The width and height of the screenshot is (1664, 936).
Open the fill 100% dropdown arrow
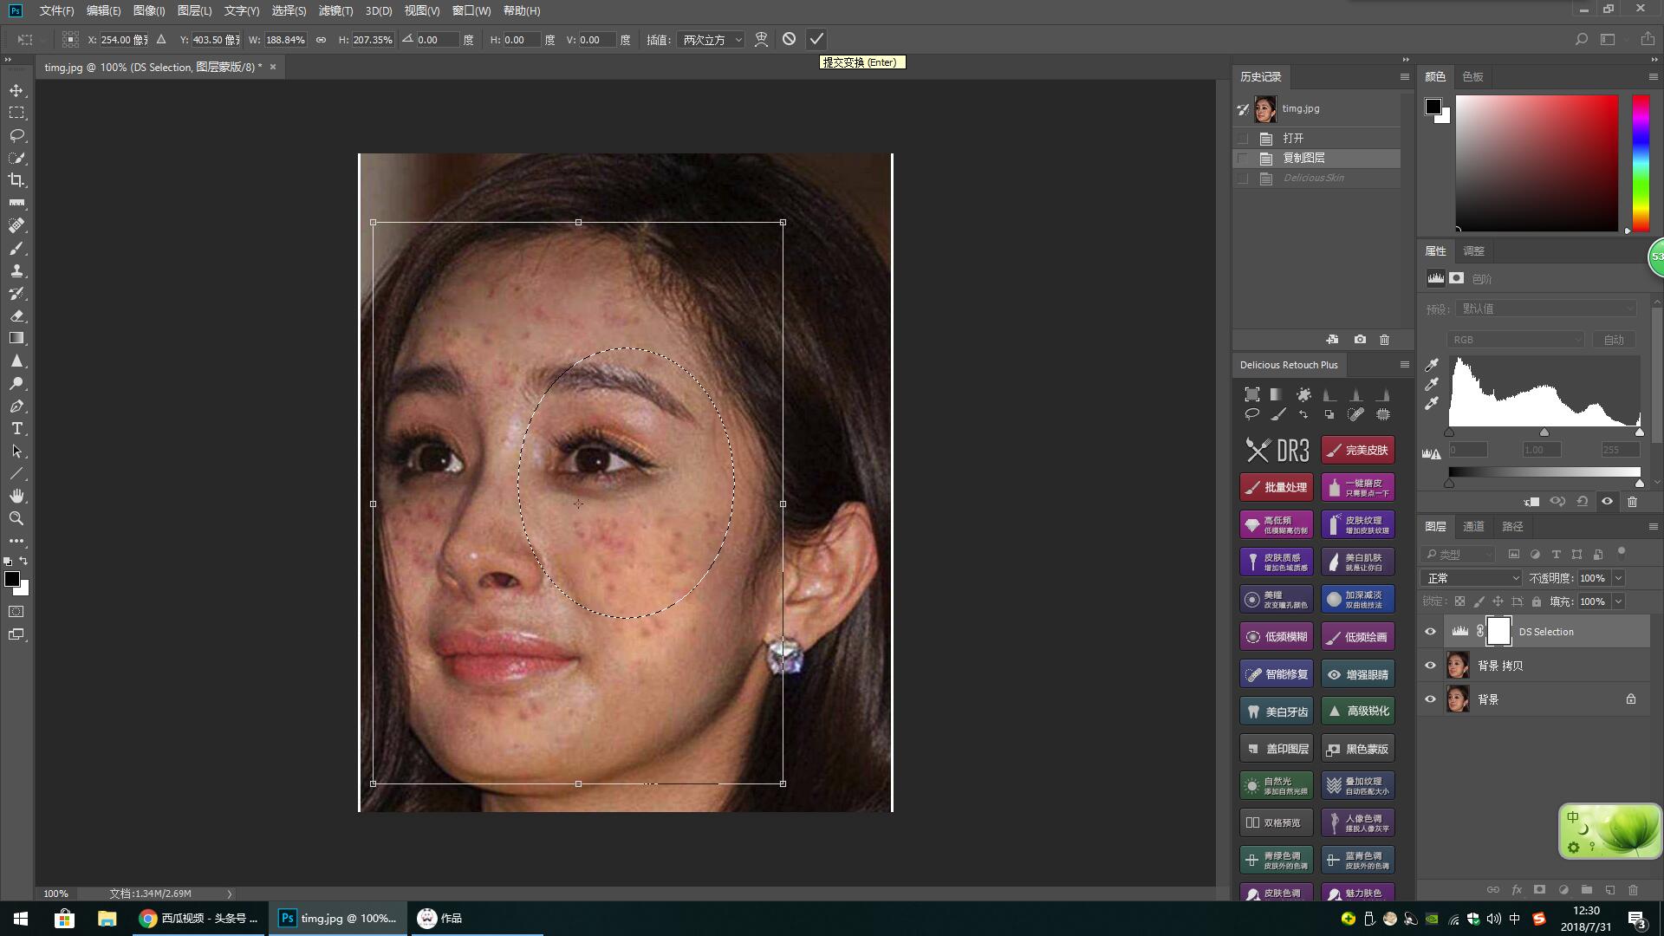[x=1618, y=601]
